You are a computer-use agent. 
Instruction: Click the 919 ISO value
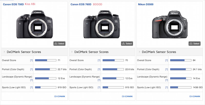(62, 87)
